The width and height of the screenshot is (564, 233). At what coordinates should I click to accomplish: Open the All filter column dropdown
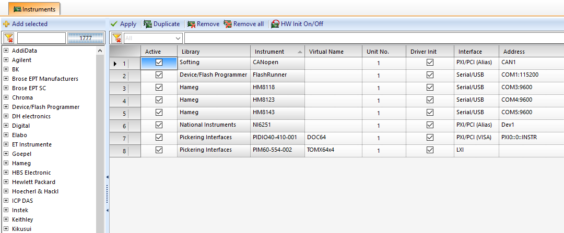tap(179, 38)
